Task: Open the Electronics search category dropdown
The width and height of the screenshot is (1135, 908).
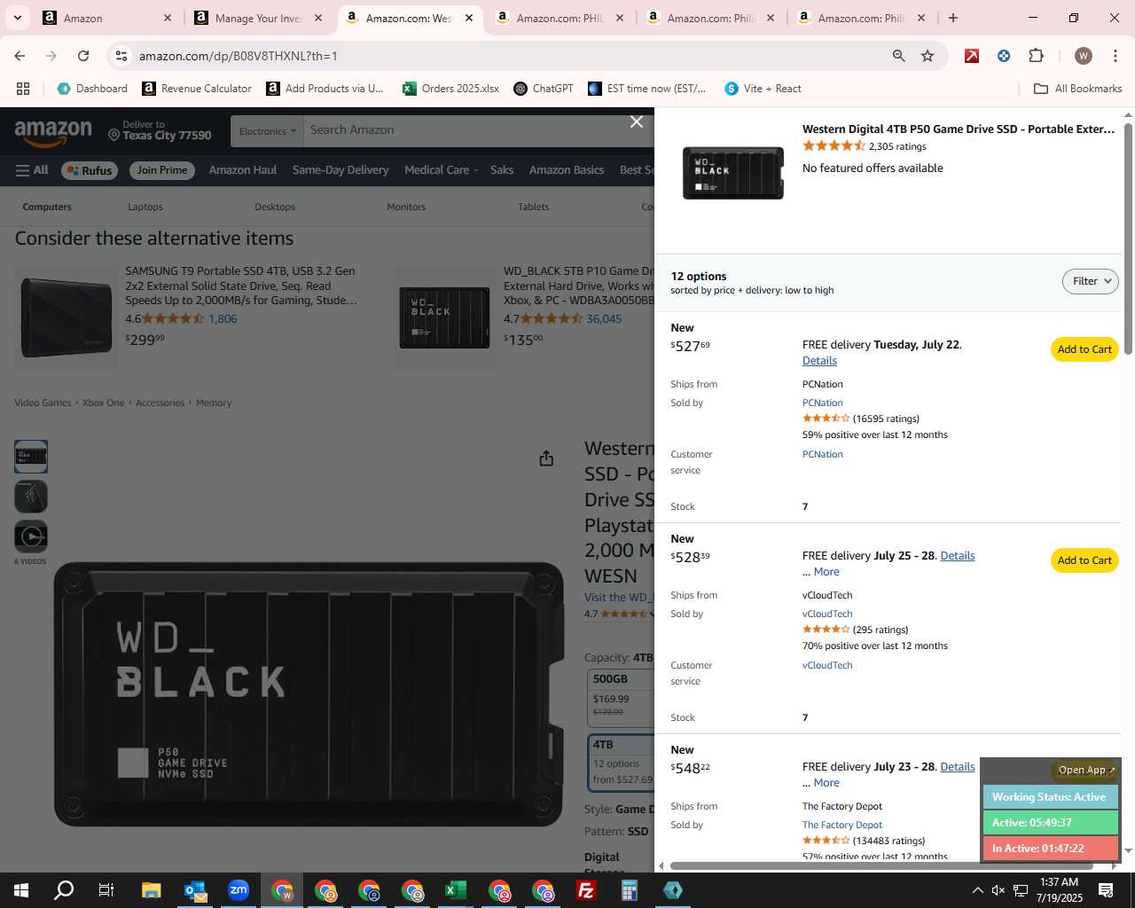Action: (x=266, y=131)
